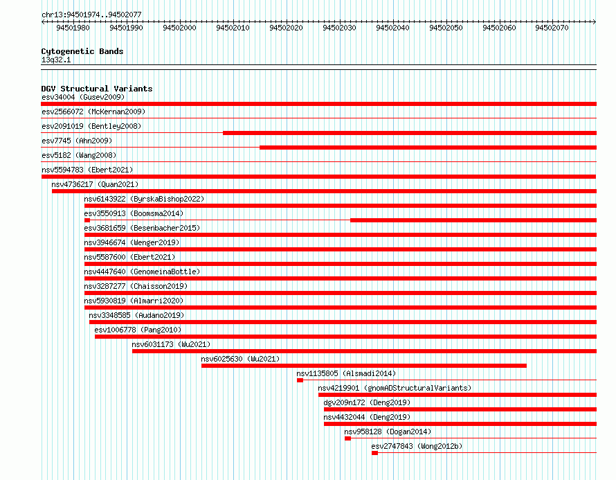The height and width of the screenshot is (480, 616).
Task: Click the esv2091019 thick red segment
Action: pyautogui.click(x=410, y=133)
